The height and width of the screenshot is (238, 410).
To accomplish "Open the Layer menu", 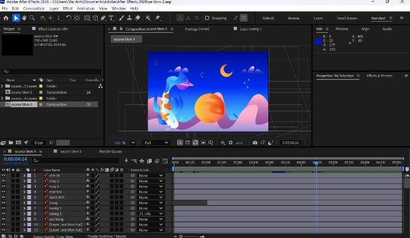I will (x=54, y=8).
